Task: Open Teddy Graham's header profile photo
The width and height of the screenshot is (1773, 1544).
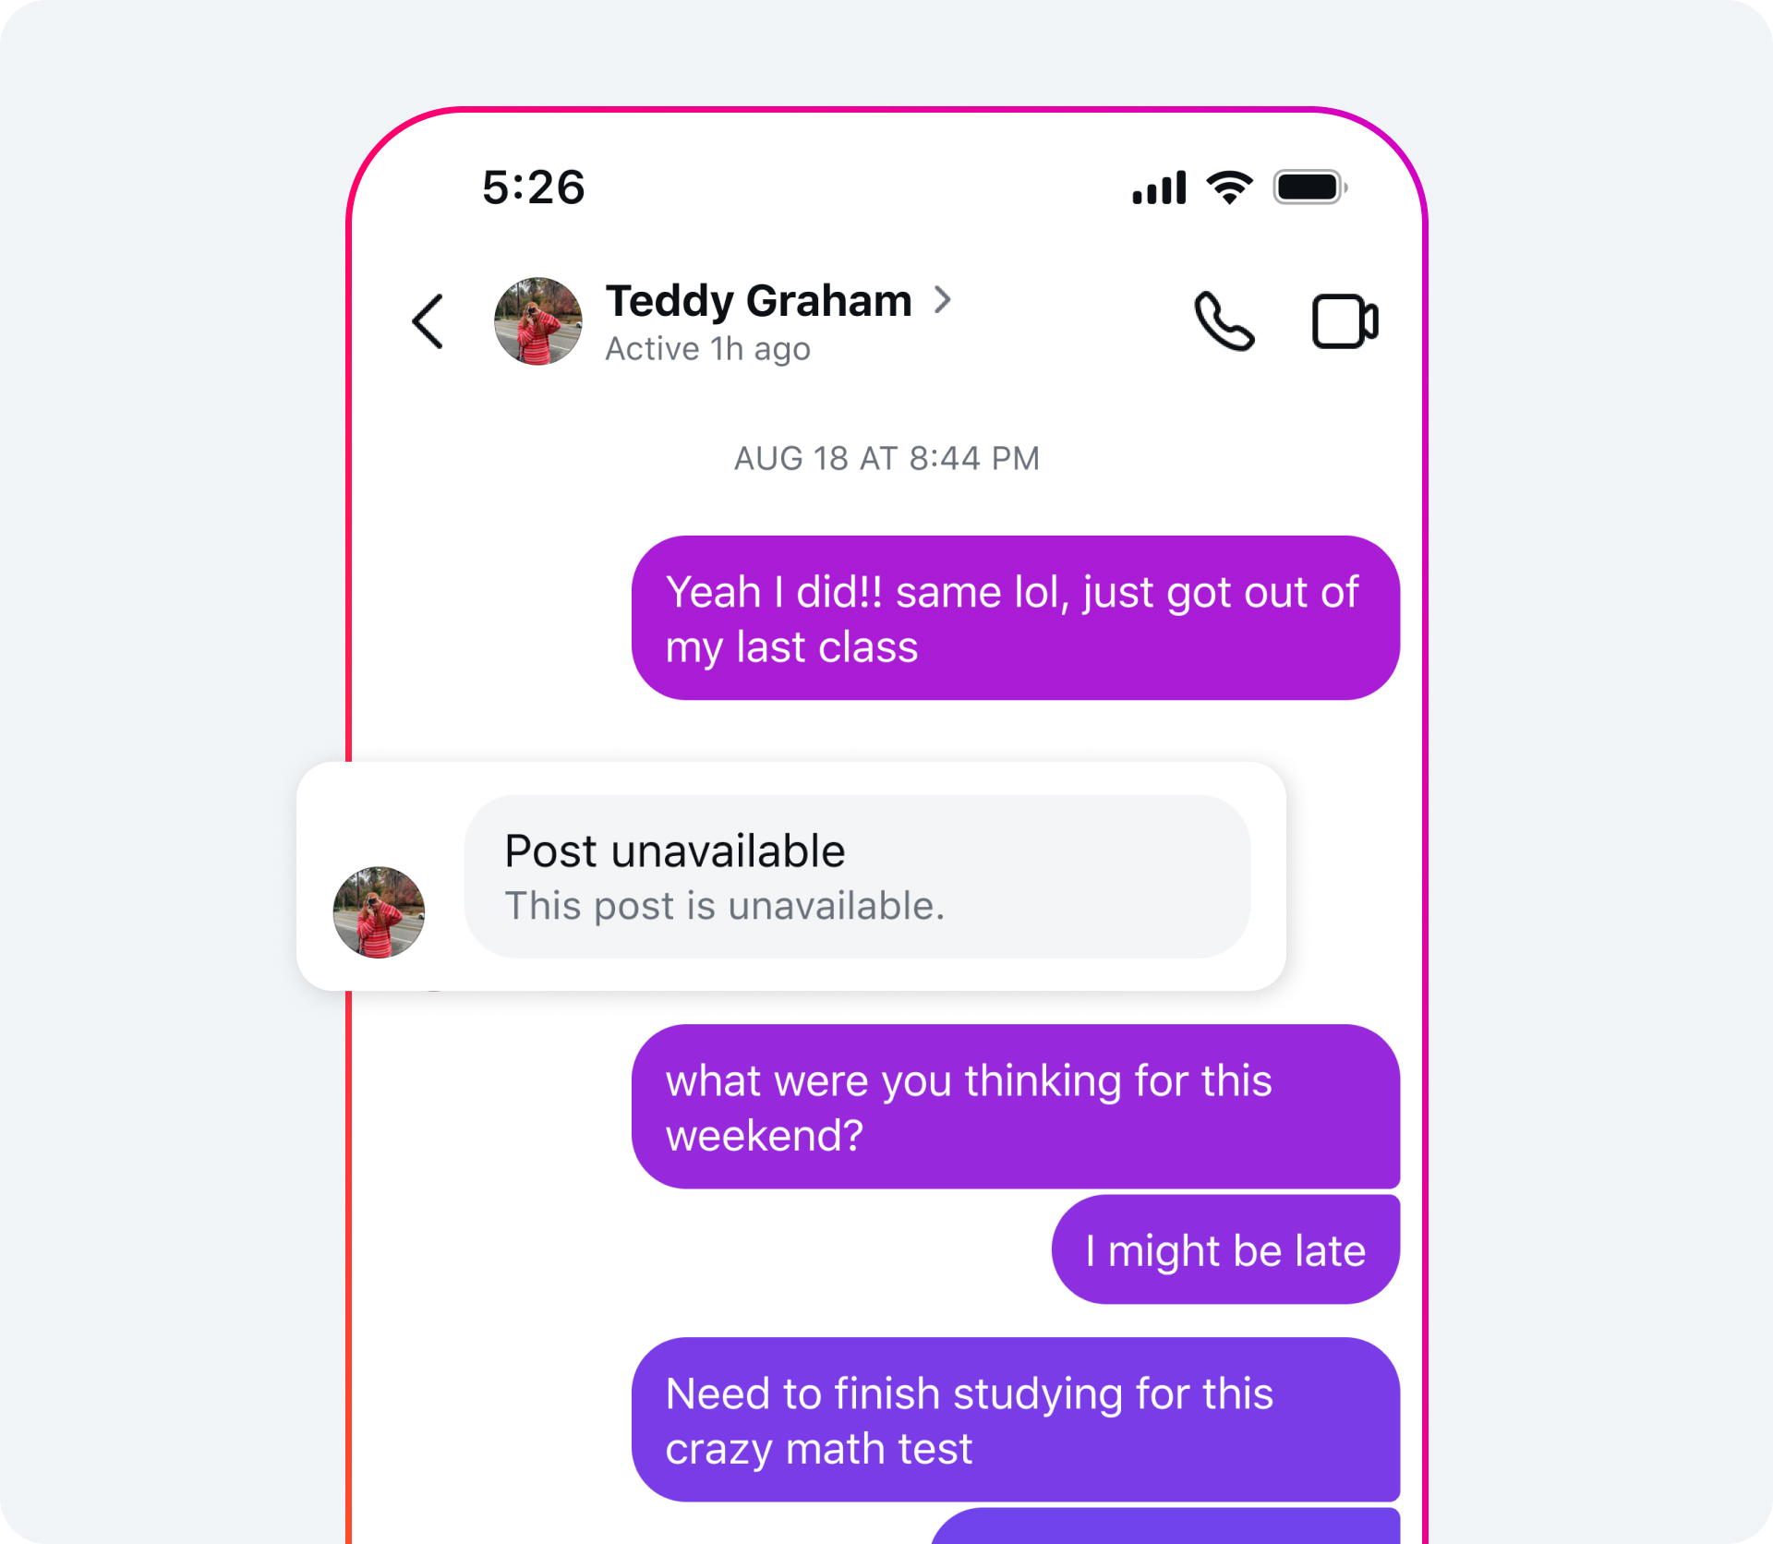Action: click(x=538, y=321)
